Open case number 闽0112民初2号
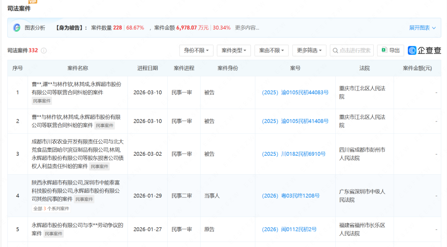 point(289,229)
